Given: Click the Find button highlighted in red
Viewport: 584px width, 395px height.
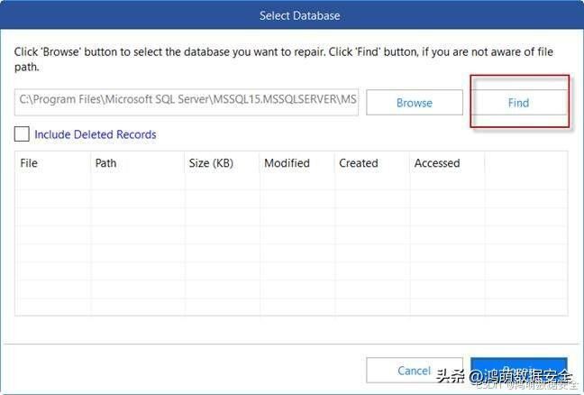Looking at the screenshot, I should pyautogui.click(x=519, y=103).
